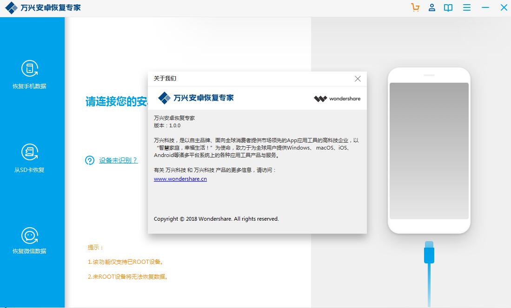Click the phone illustration screen
Viewport: 511px width, 308px height.
[x=429, y=151]
